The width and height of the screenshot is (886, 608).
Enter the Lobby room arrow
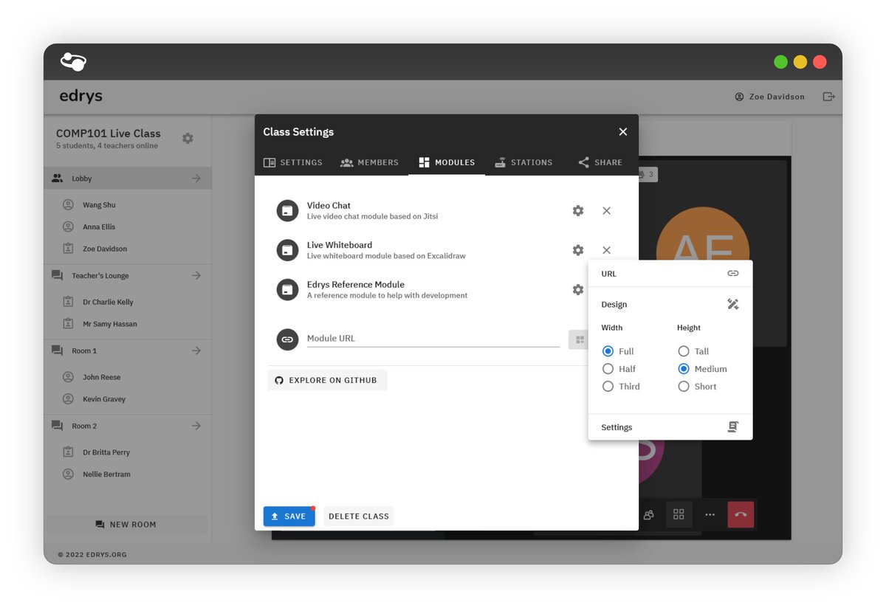(196, 179)
